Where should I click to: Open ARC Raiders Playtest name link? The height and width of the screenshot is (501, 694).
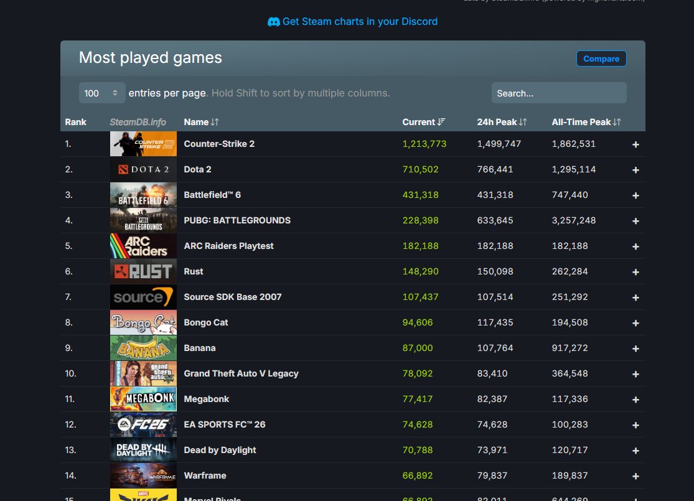pyautogui.click(x=229, y=246)
